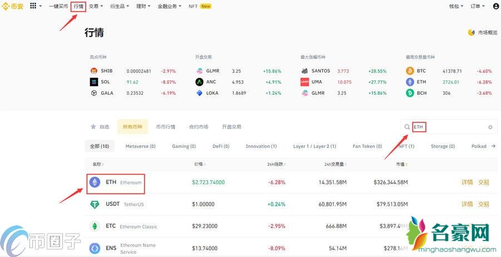Click the SANTOS coin icon
The height and width of the screenshot is (257, 501).
coord(305,71)
